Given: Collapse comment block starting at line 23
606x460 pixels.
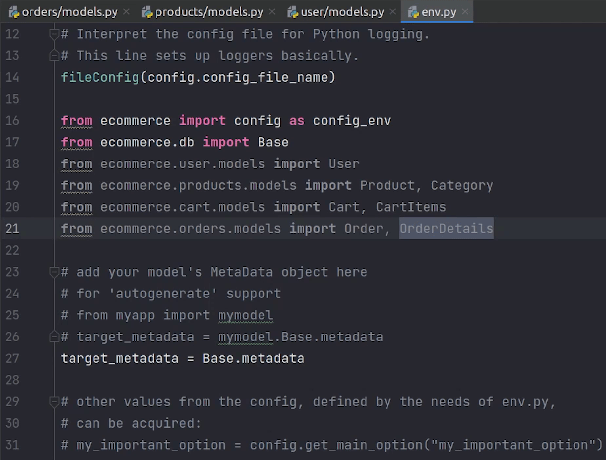Looking at the screenshot, I should [x=54, y=272].
